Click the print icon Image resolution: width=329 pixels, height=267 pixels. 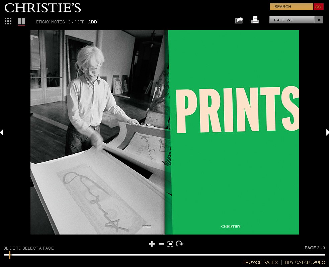(x=255, y=20)
